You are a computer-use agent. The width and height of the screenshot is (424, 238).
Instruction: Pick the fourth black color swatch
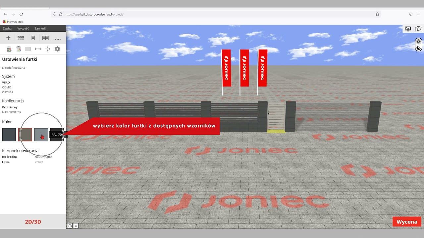click(57, 135)
